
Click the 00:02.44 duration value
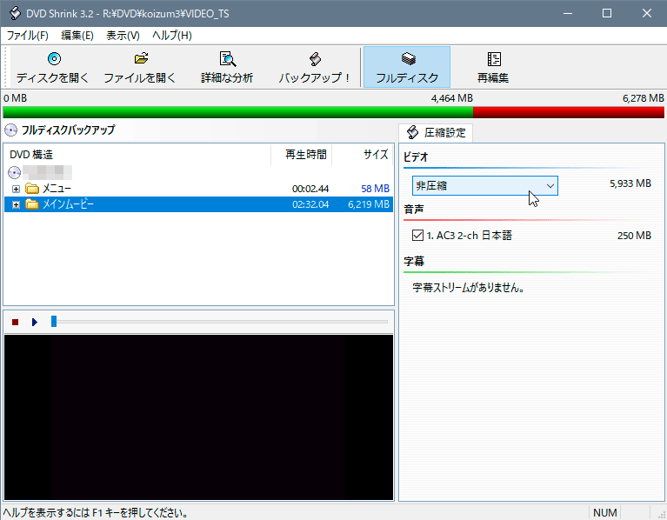[x=310, y=189]
